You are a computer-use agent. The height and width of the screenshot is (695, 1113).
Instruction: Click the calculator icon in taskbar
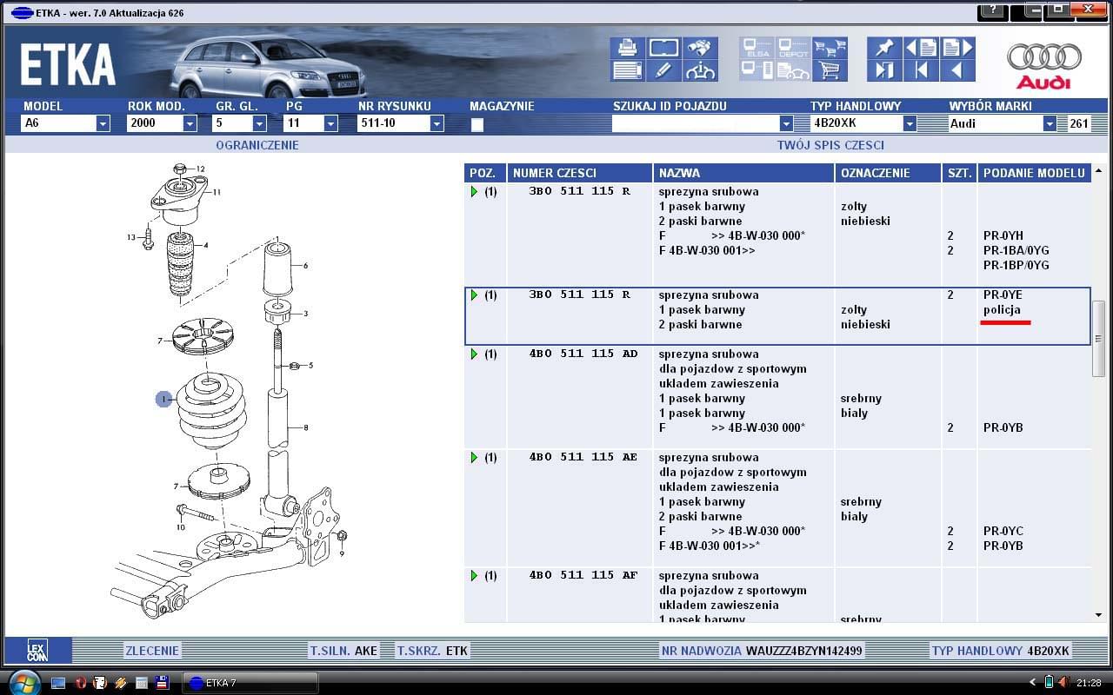[x=141, y=683]
